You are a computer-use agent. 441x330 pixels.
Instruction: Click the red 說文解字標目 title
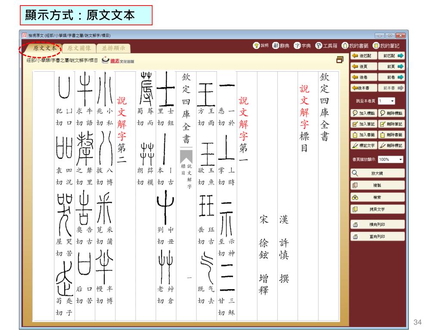tap(304, 119)
